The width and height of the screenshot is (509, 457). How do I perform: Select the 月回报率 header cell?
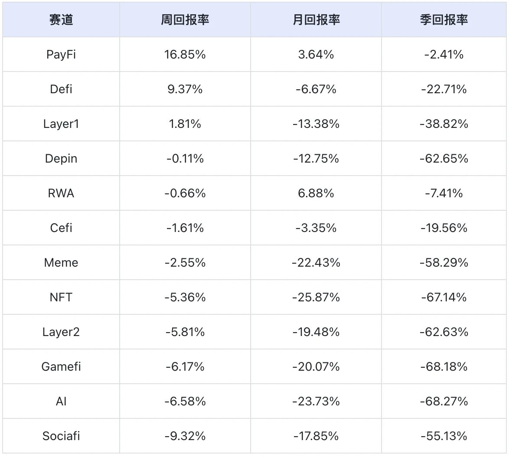pyautogui.click(x=316, y=20)
